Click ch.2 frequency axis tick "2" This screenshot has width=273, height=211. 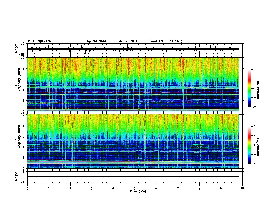[x=24, y=158]
